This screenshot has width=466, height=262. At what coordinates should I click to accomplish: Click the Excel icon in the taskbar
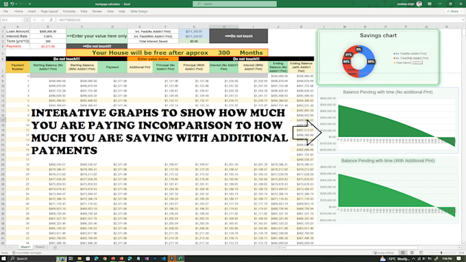tap(180, 259)
